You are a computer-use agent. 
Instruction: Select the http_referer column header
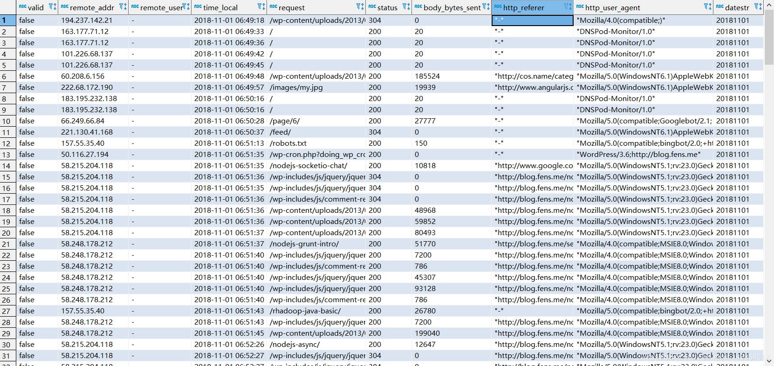click(533, 7)
